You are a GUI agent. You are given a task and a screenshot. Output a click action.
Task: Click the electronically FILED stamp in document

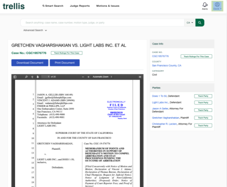117,110
